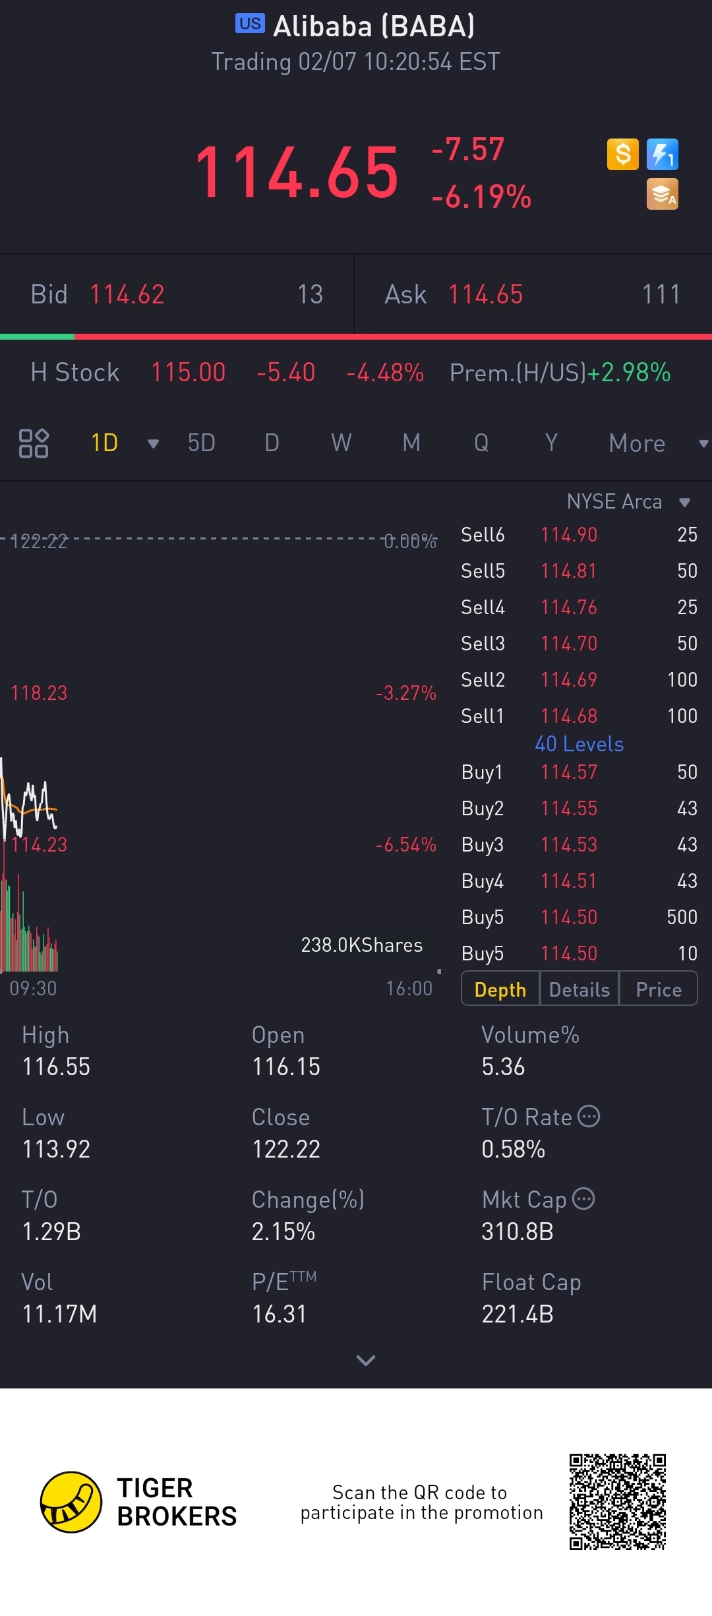
Task: Tap the blue lightning bolt icon
Action: pyautogui.click(x=662, y=154)
